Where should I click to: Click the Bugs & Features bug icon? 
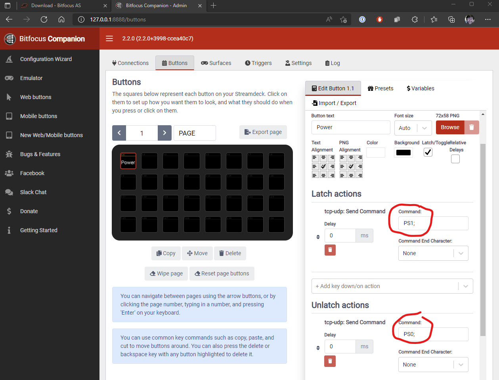pos(9,154)
